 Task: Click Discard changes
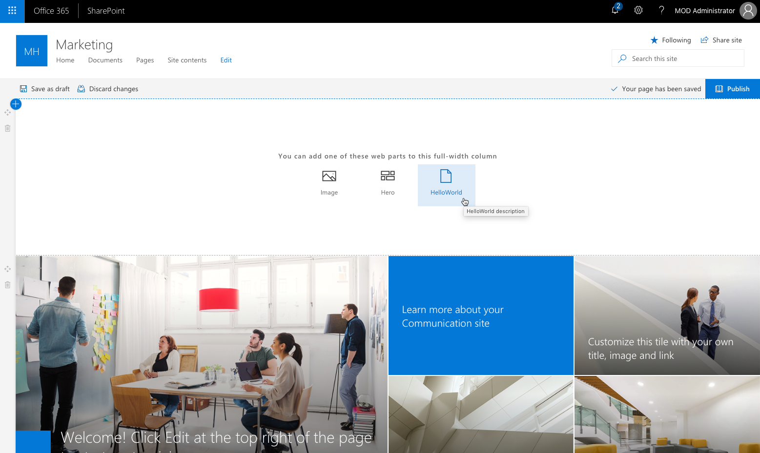[x=108, y=89]
